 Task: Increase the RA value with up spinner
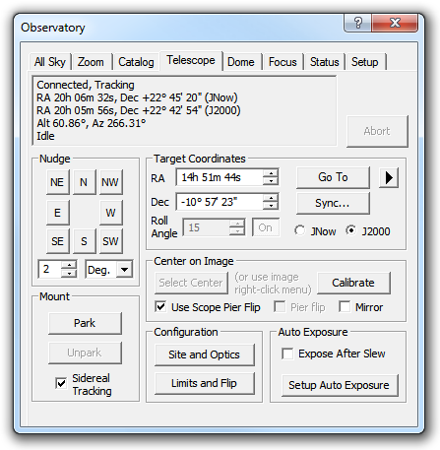tap(271, 173)
